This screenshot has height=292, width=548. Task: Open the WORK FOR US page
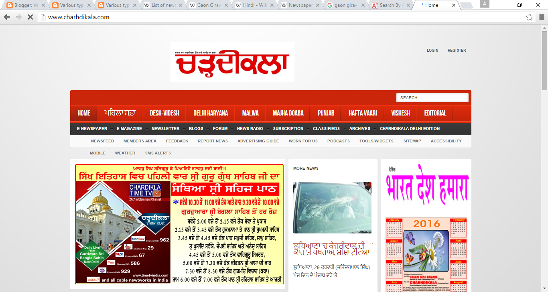(303, 141)
